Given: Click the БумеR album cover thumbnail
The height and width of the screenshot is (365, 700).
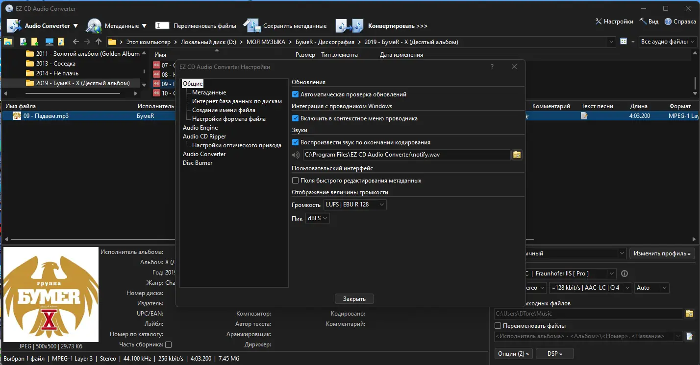Looking at the screenshot, I should tap(51, 295).
